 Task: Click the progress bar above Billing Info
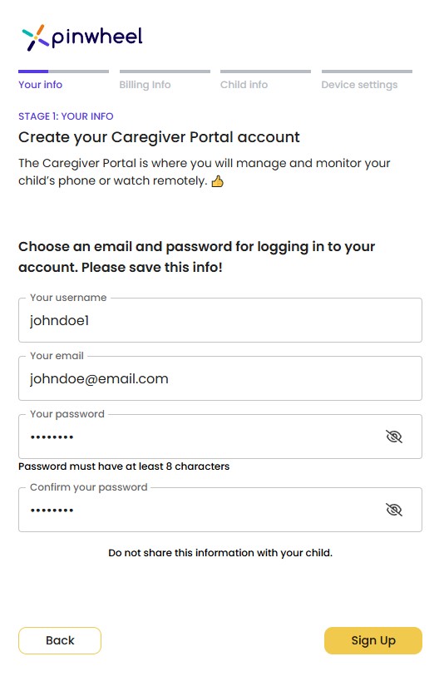(165, 72)
